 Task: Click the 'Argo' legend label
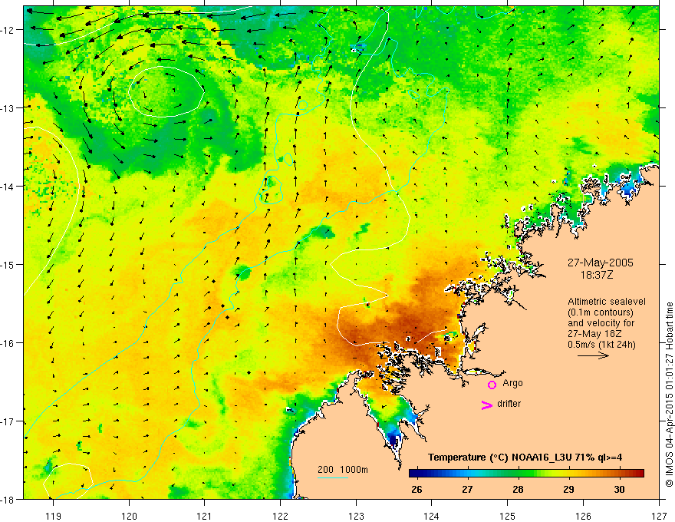click(512, 383)
